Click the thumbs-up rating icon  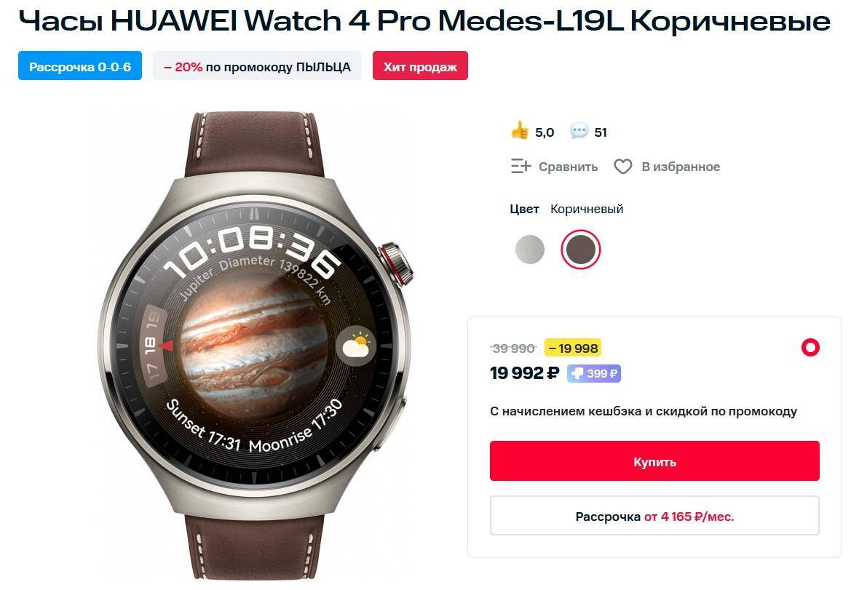(x=519, y=131)
